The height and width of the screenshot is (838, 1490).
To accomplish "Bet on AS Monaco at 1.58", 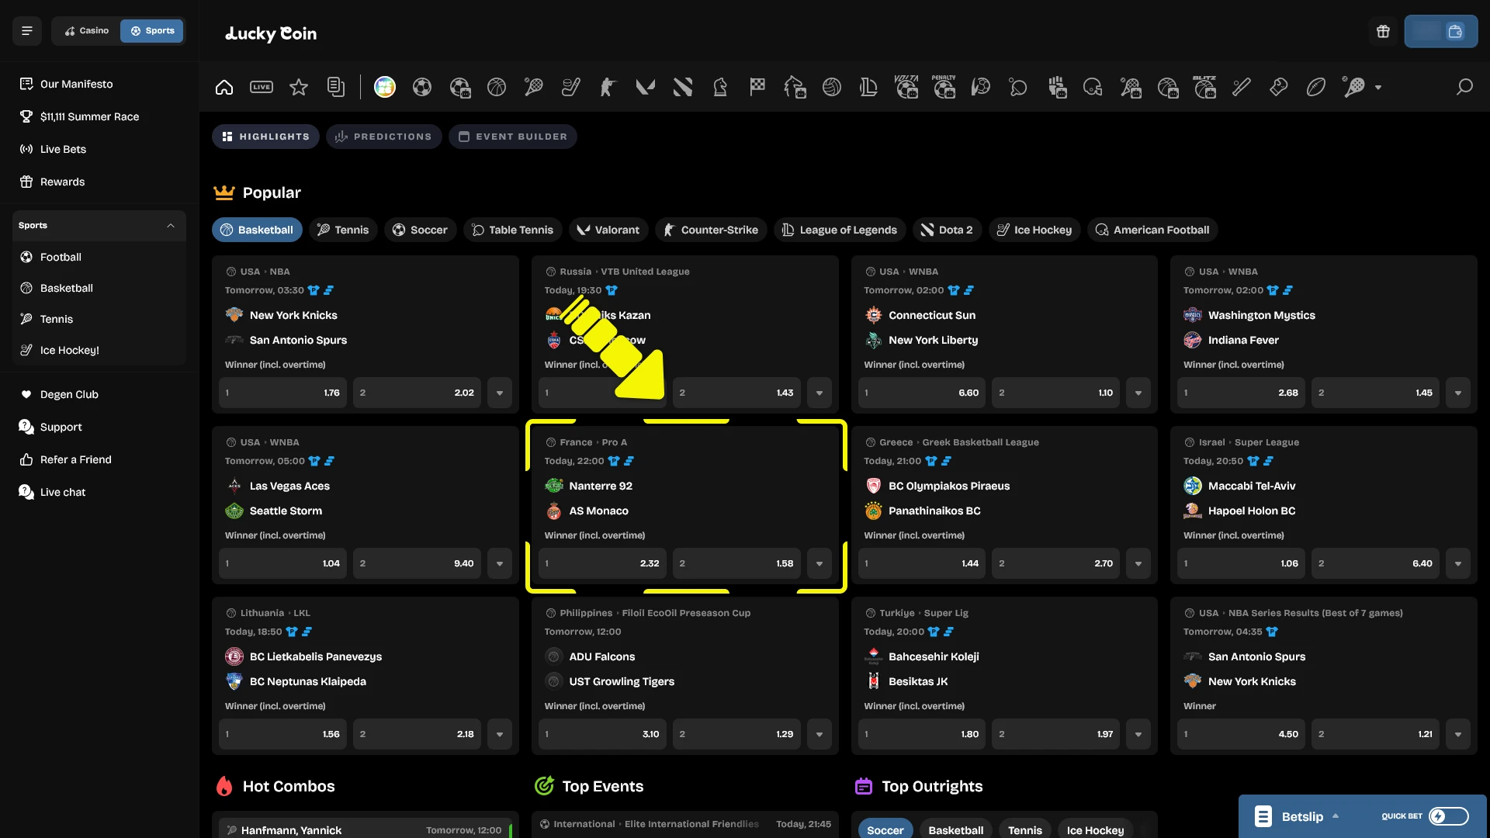I will click(736, 563).
